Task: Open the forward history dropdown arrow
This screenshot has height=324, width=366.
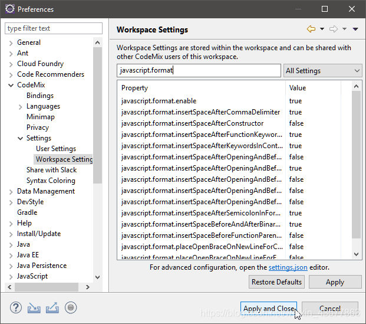Action: point(344,29)
